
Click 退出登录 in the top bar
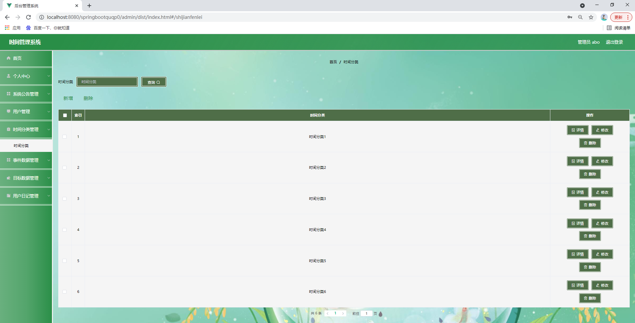(614, 42)
